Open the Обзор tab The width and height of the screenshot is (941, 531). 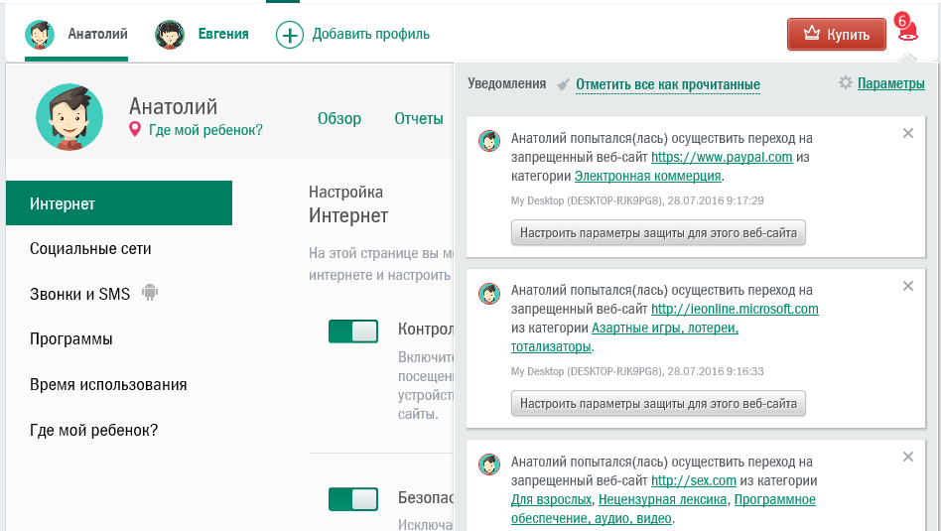click(x=339, y=119)
